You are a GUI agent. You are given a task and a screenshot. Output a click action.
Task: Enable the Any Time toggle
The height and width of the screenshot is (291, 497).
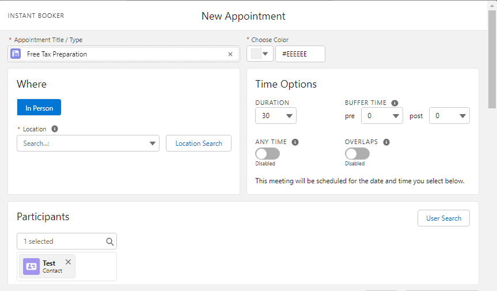268,154
